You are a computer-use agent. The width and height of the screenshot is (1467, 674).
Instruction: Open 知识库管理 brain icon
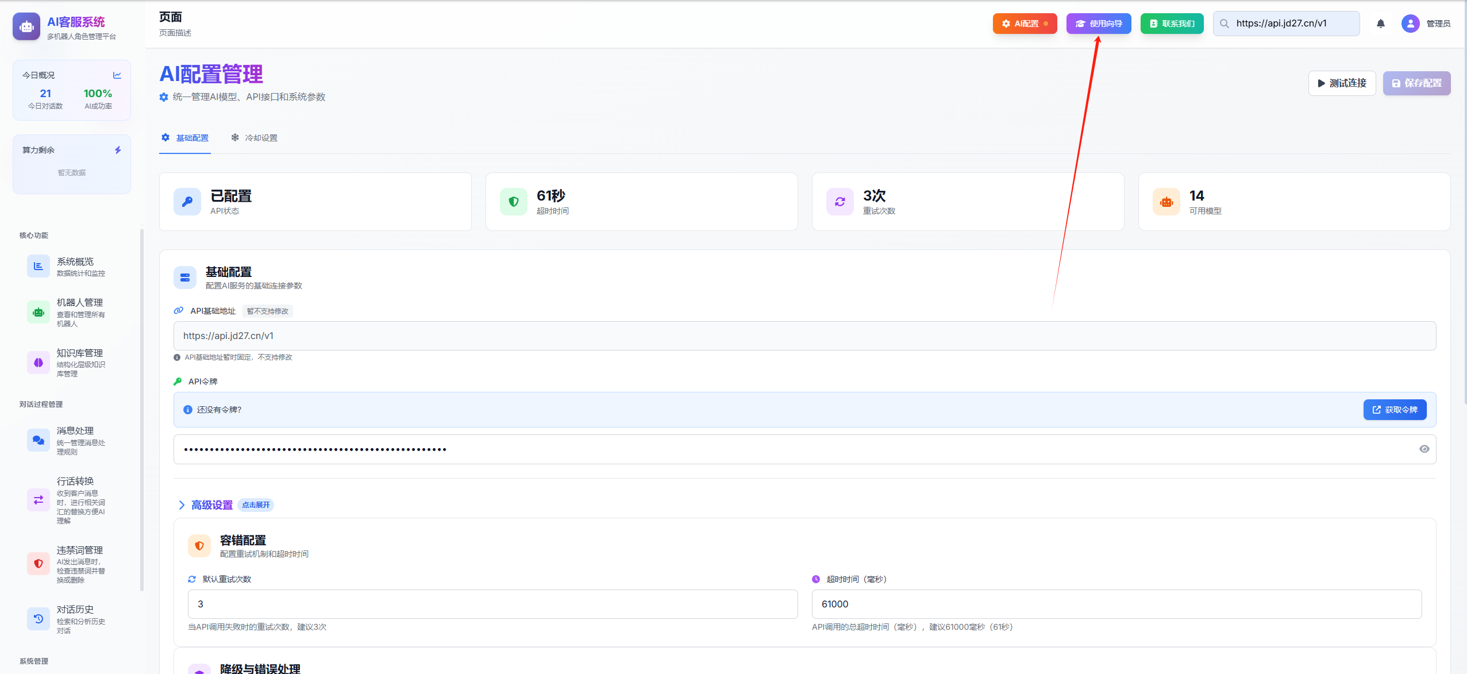(x=38, y=363)
